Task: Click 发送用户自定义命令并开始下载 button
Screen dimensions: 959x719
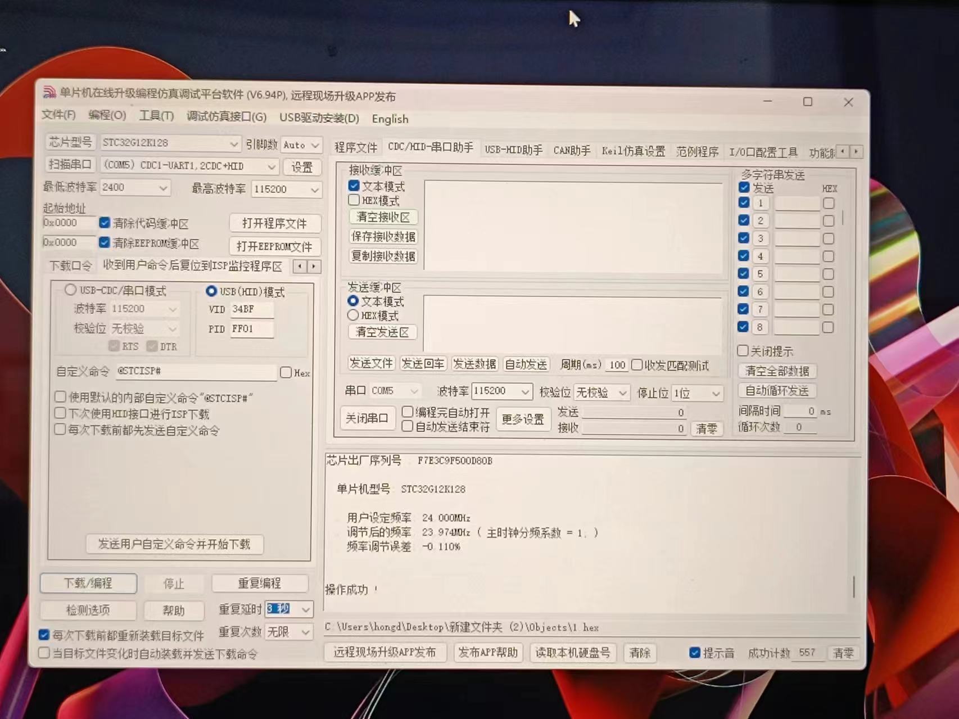Action: click(174, 544)
